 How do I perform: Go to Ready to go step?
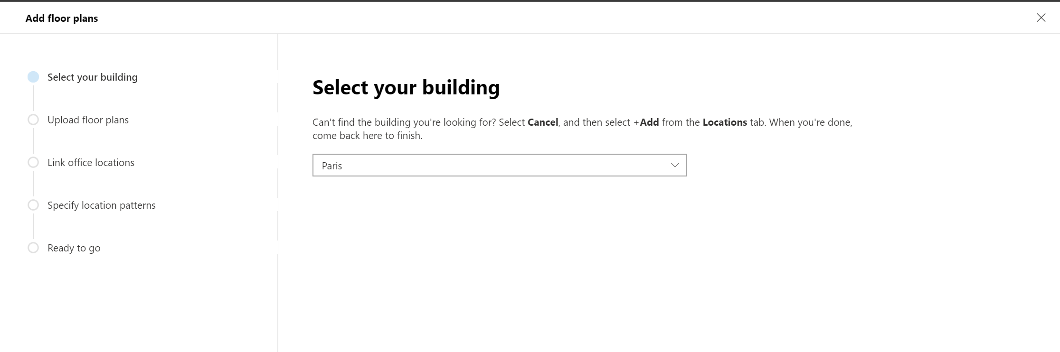[74, 248]
